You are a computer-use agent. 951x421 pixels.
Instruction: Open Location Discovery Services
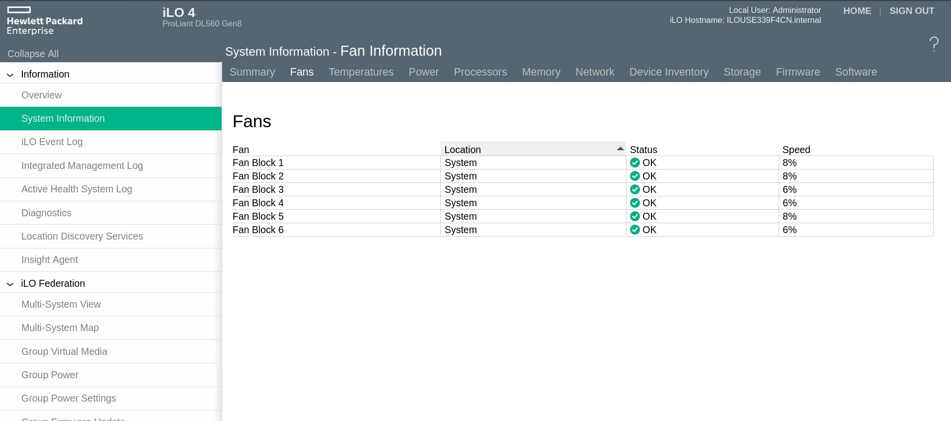[x=111, y=236]
